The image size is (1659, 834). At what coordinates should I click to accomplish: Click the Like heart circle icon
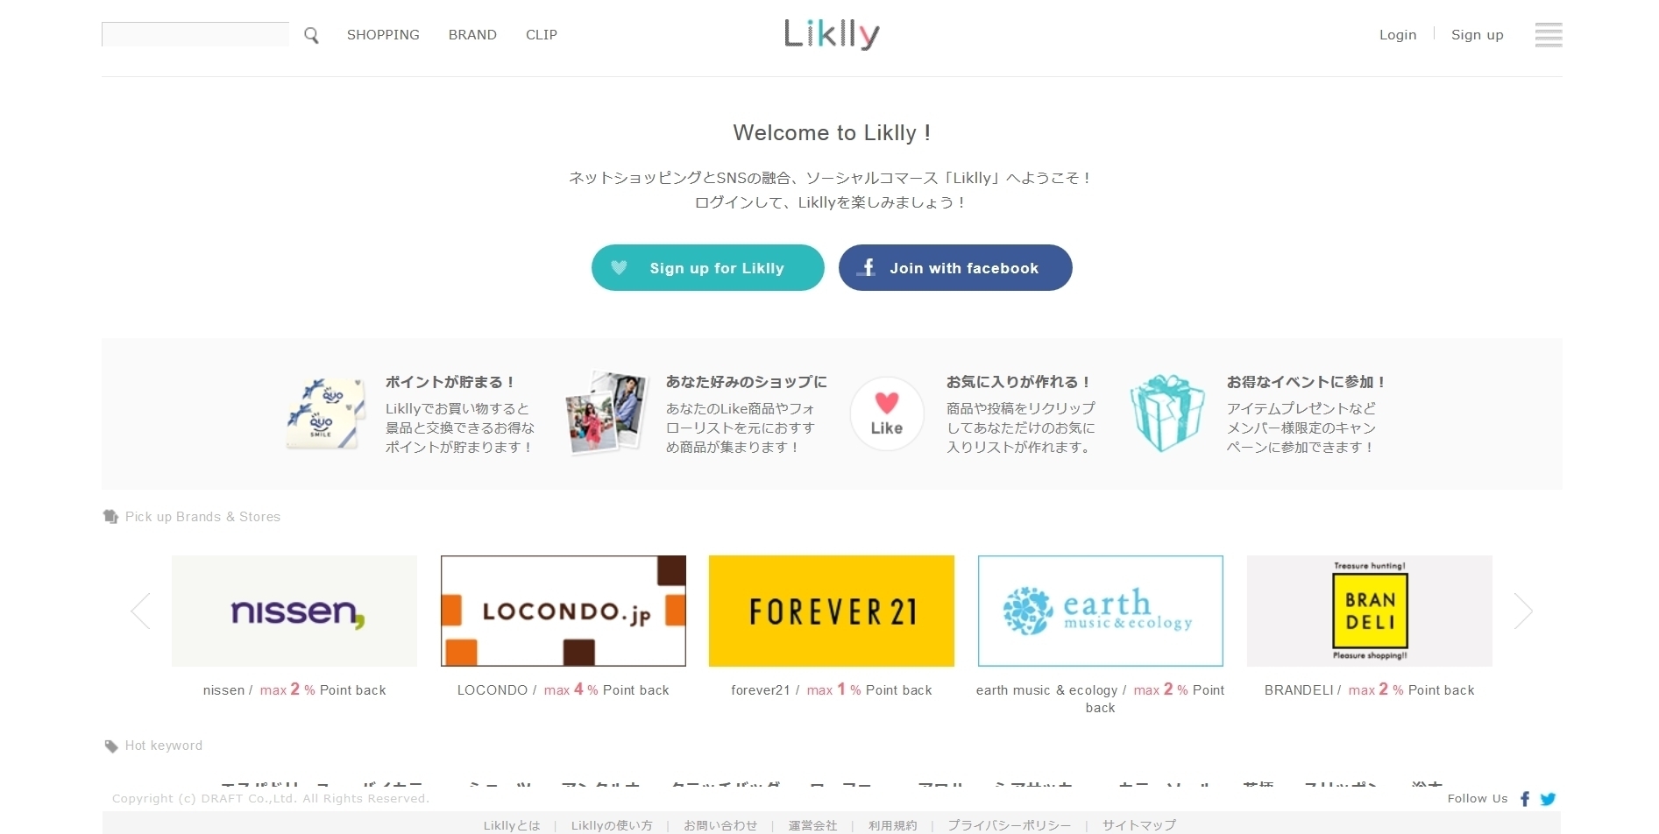(x=887, y=413)
